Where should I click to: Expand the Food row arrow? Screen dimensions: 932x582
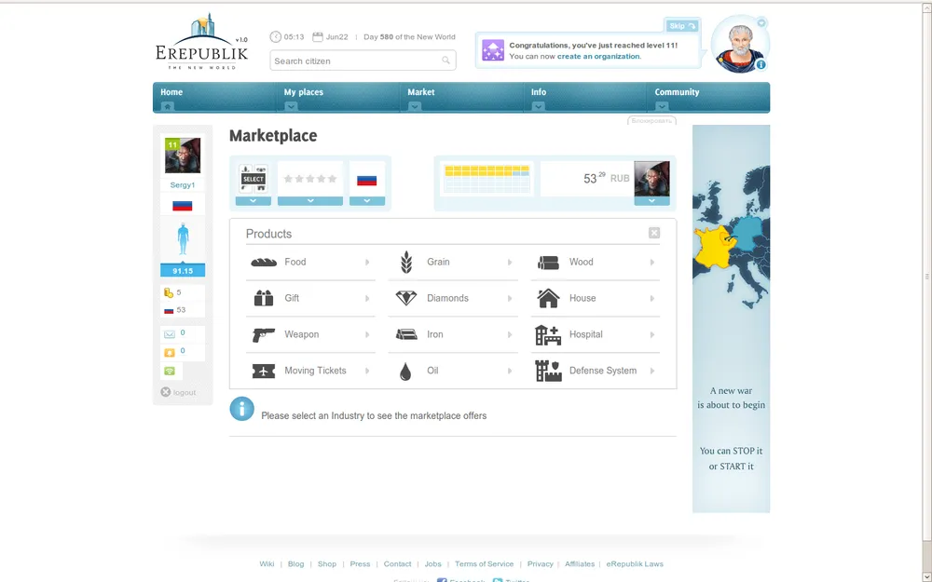(x=367, y=262)
